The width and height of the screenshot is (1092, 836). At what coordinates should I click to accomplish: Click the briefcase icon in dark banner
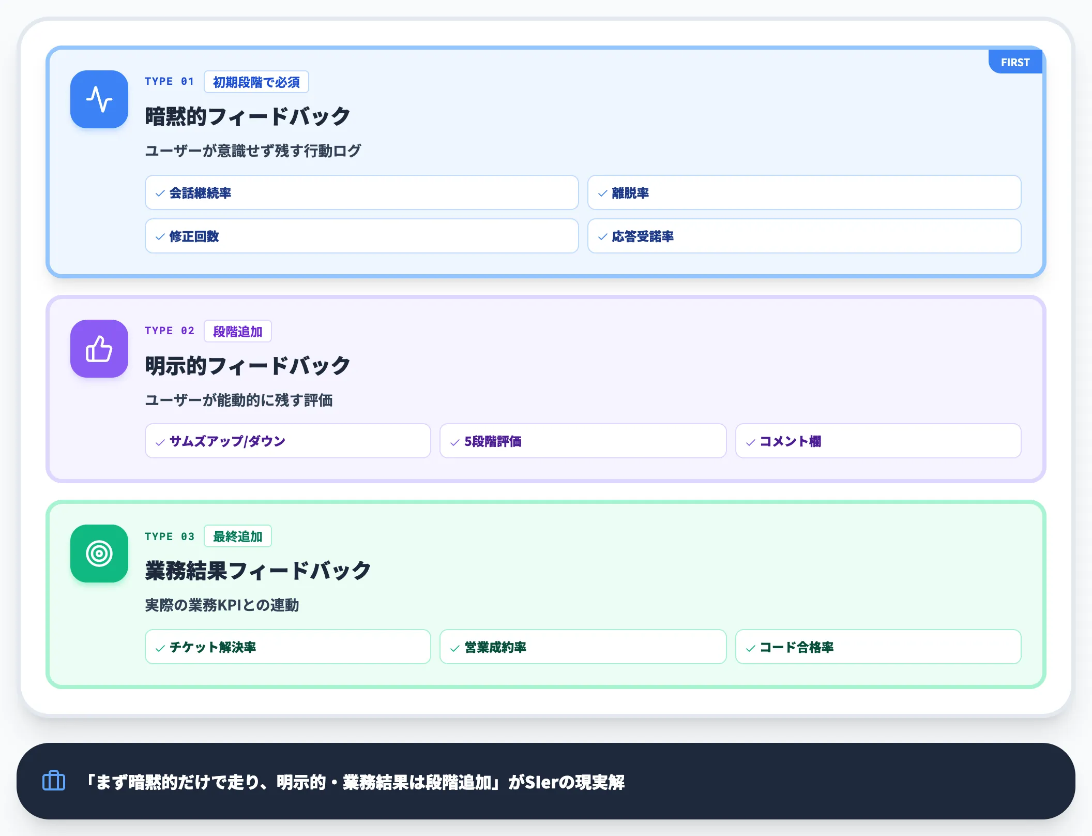(54, 781)
